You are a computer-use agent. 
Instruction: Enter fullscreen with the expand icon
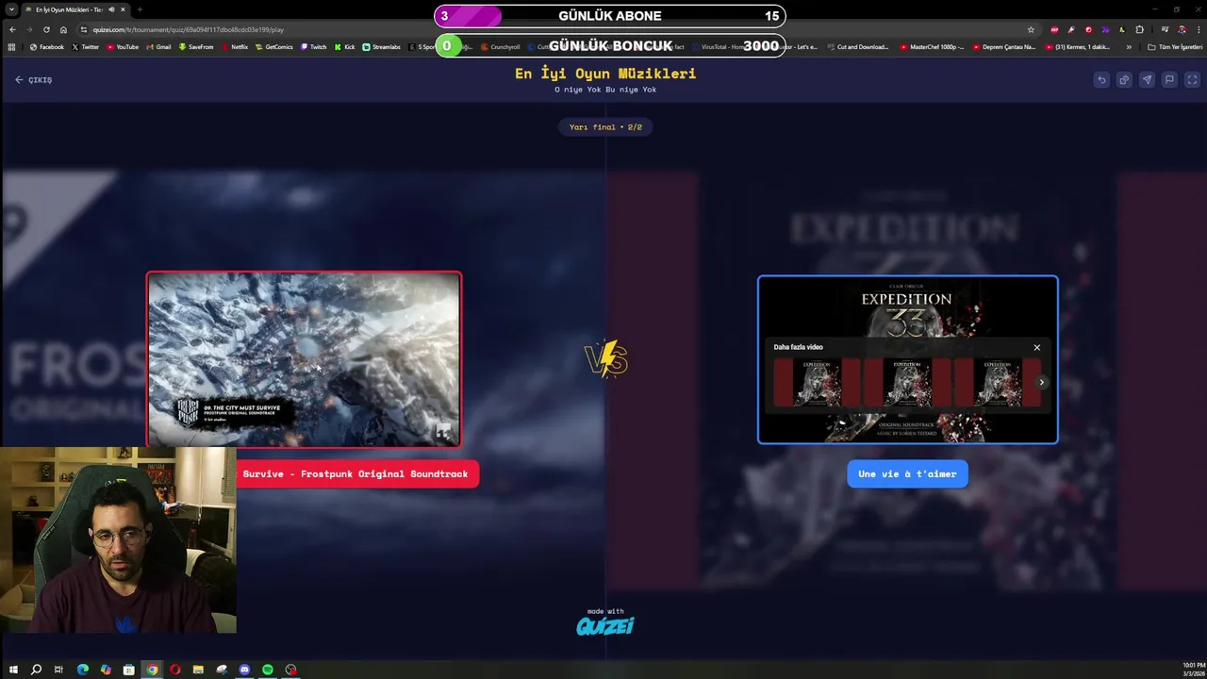(1192, 80)
